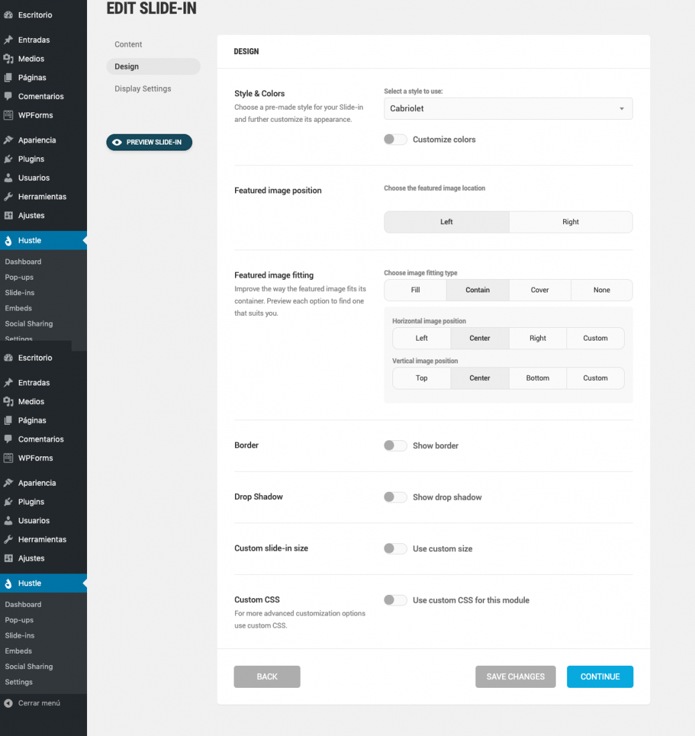This screenshot has height=736, width=695.
Task: Open Usuarios person icon in upper sidebar menu
Action: click(8, 177)
